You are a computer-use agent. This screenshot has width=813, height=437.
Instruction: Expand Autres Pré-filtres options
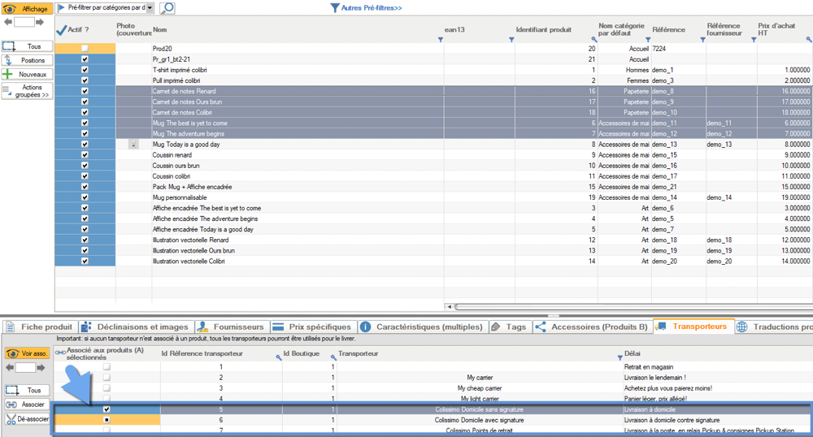[366, 8]
